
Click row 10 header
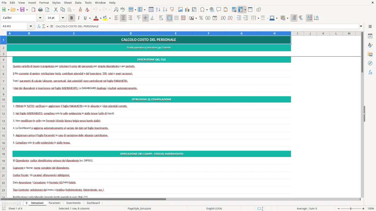(3, 99)
